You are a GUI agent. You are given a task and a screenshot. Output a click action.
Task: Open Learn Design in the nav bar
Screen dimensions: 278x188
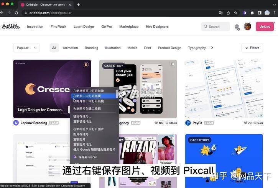[x=84, y=27]
